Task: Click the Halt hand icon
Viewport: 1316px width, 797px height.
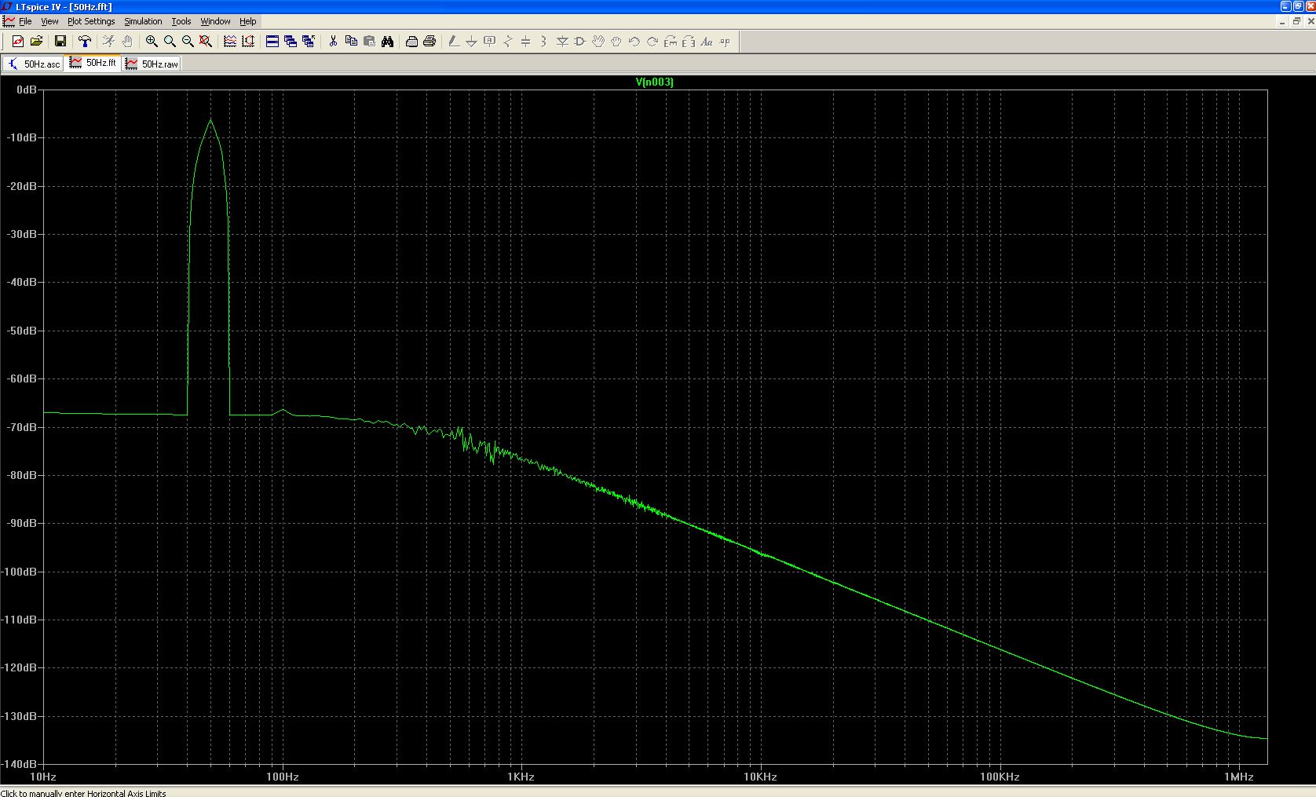Action: [x=126, y=42]
